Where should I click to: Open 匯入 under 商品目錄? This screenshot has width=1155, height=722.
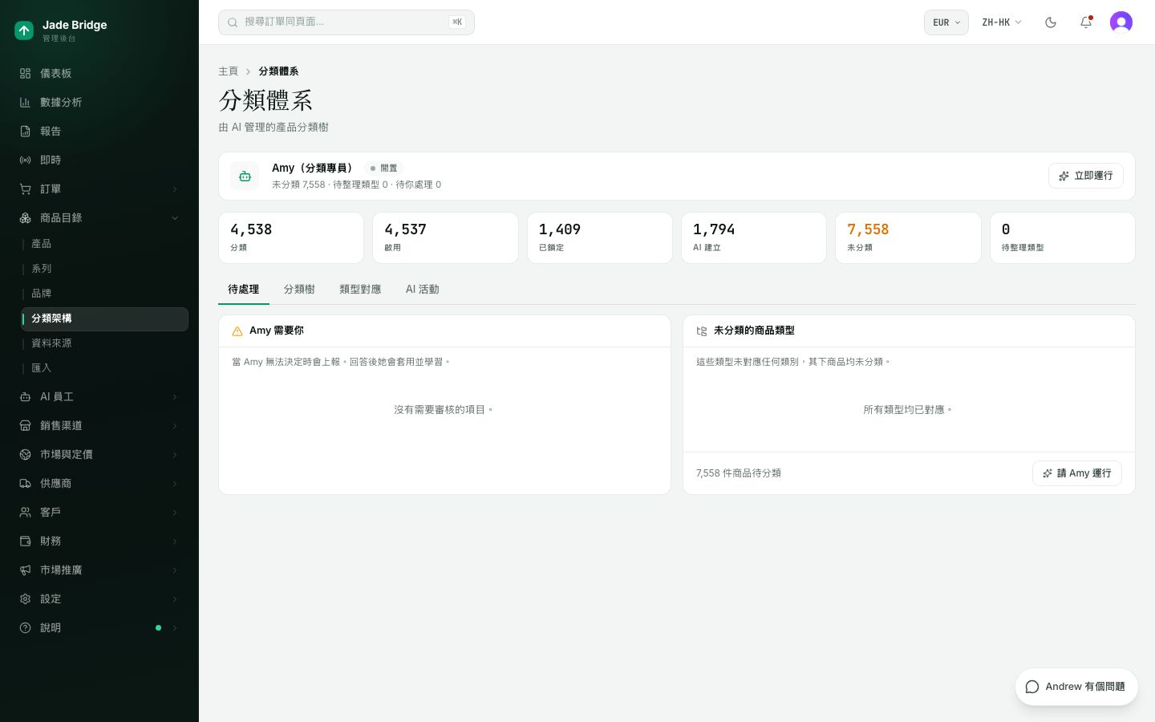(104, 368)
